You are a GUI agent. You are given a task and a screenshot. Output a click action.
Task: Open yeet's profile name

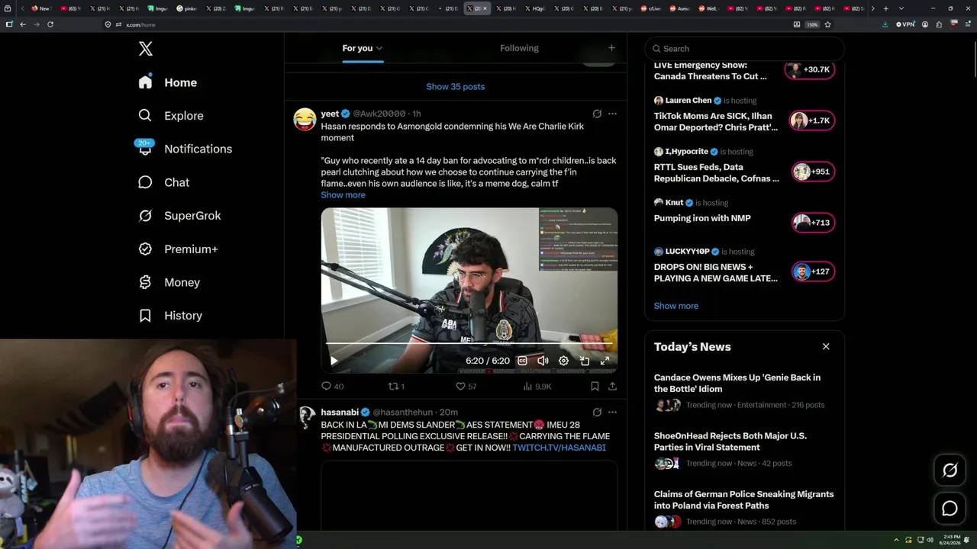330,114
